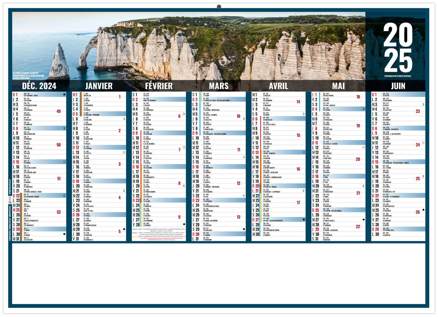Click the full moon icon on December 15

64,162
